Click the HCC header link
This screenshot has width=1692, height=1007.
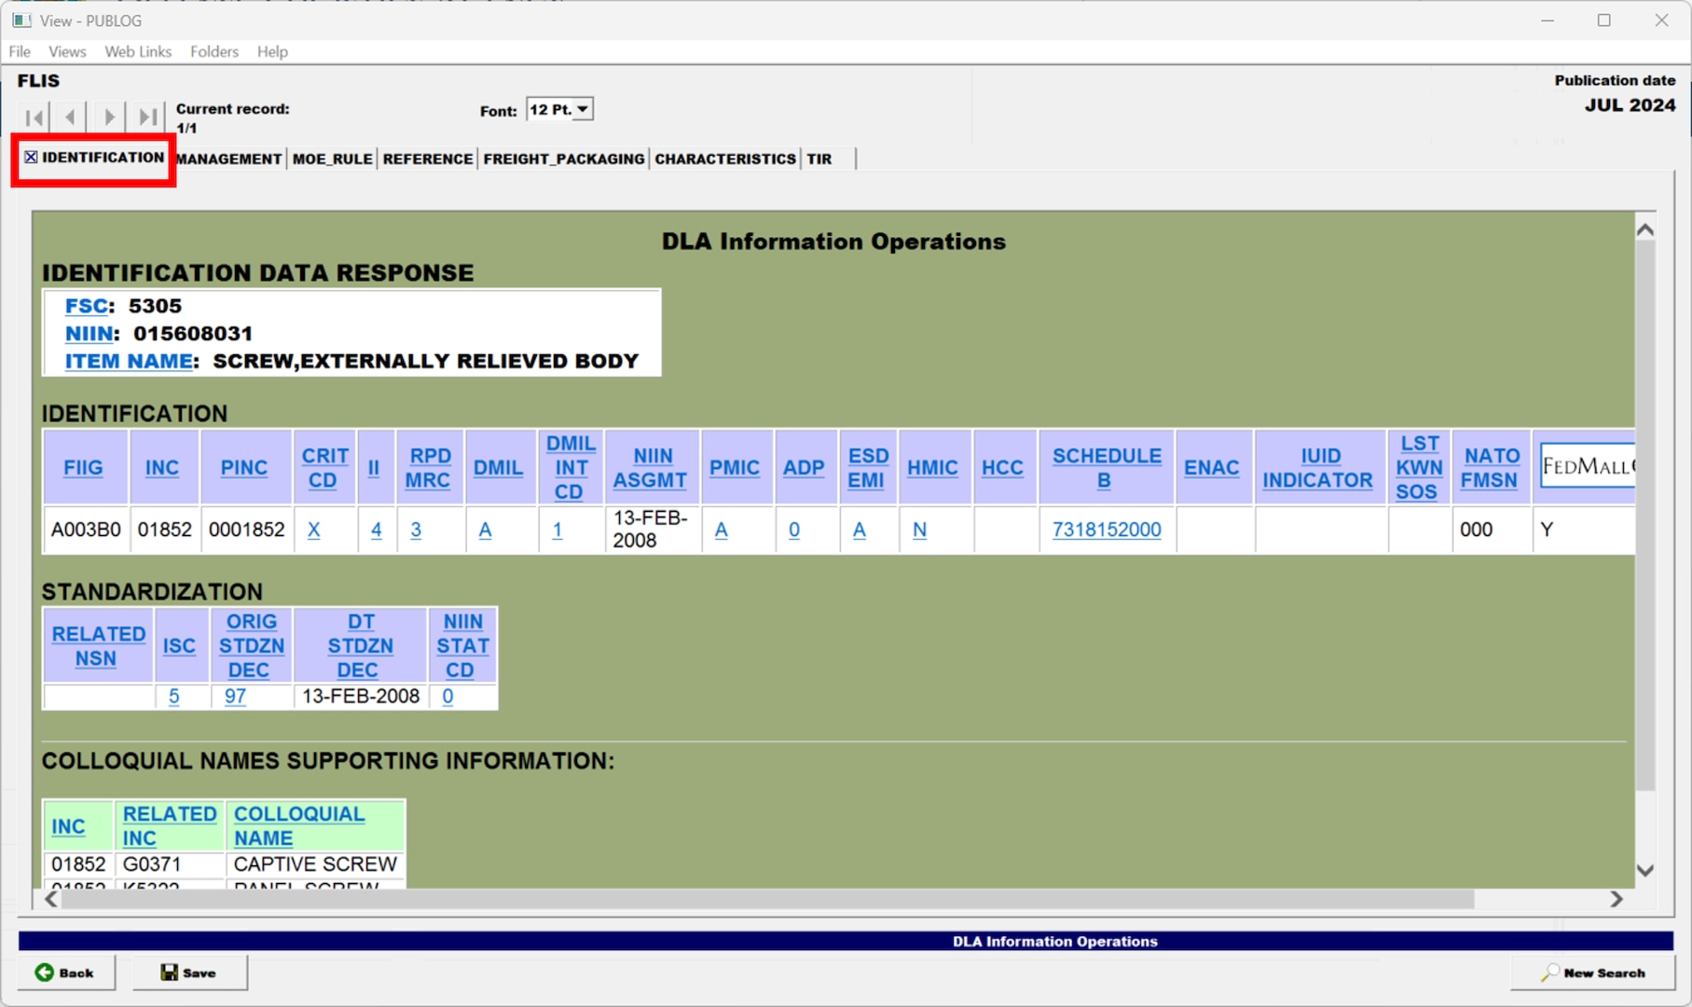click(1002, 468)
